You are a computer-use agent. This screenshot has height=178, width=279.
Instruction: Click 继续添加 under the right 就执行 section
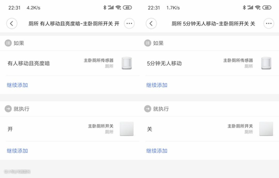(x=157, y=151)
